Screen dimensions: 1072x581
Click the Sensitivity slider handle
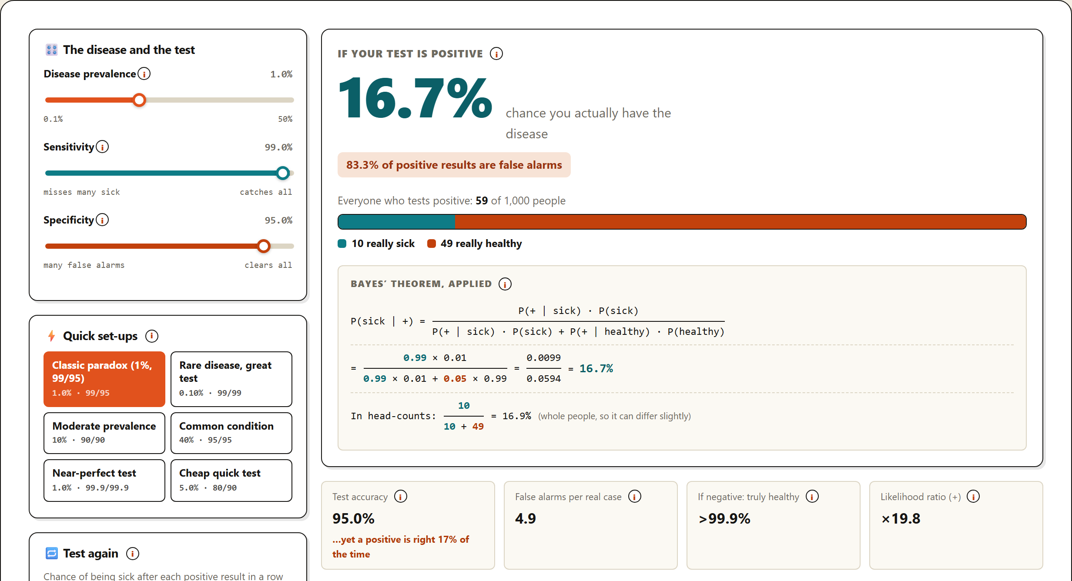(283, 173)
